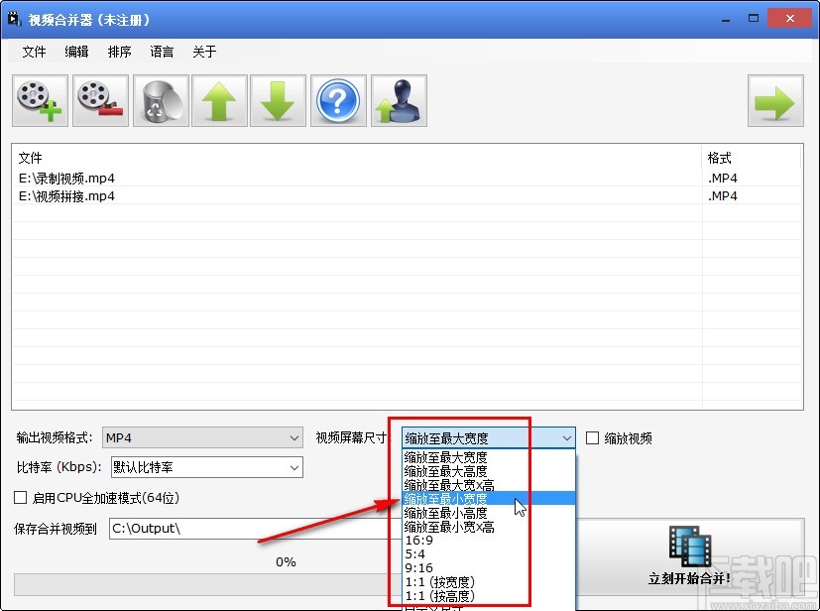Open the 语言 menu
The image size is (820, 611).
[x=162, y=52]
